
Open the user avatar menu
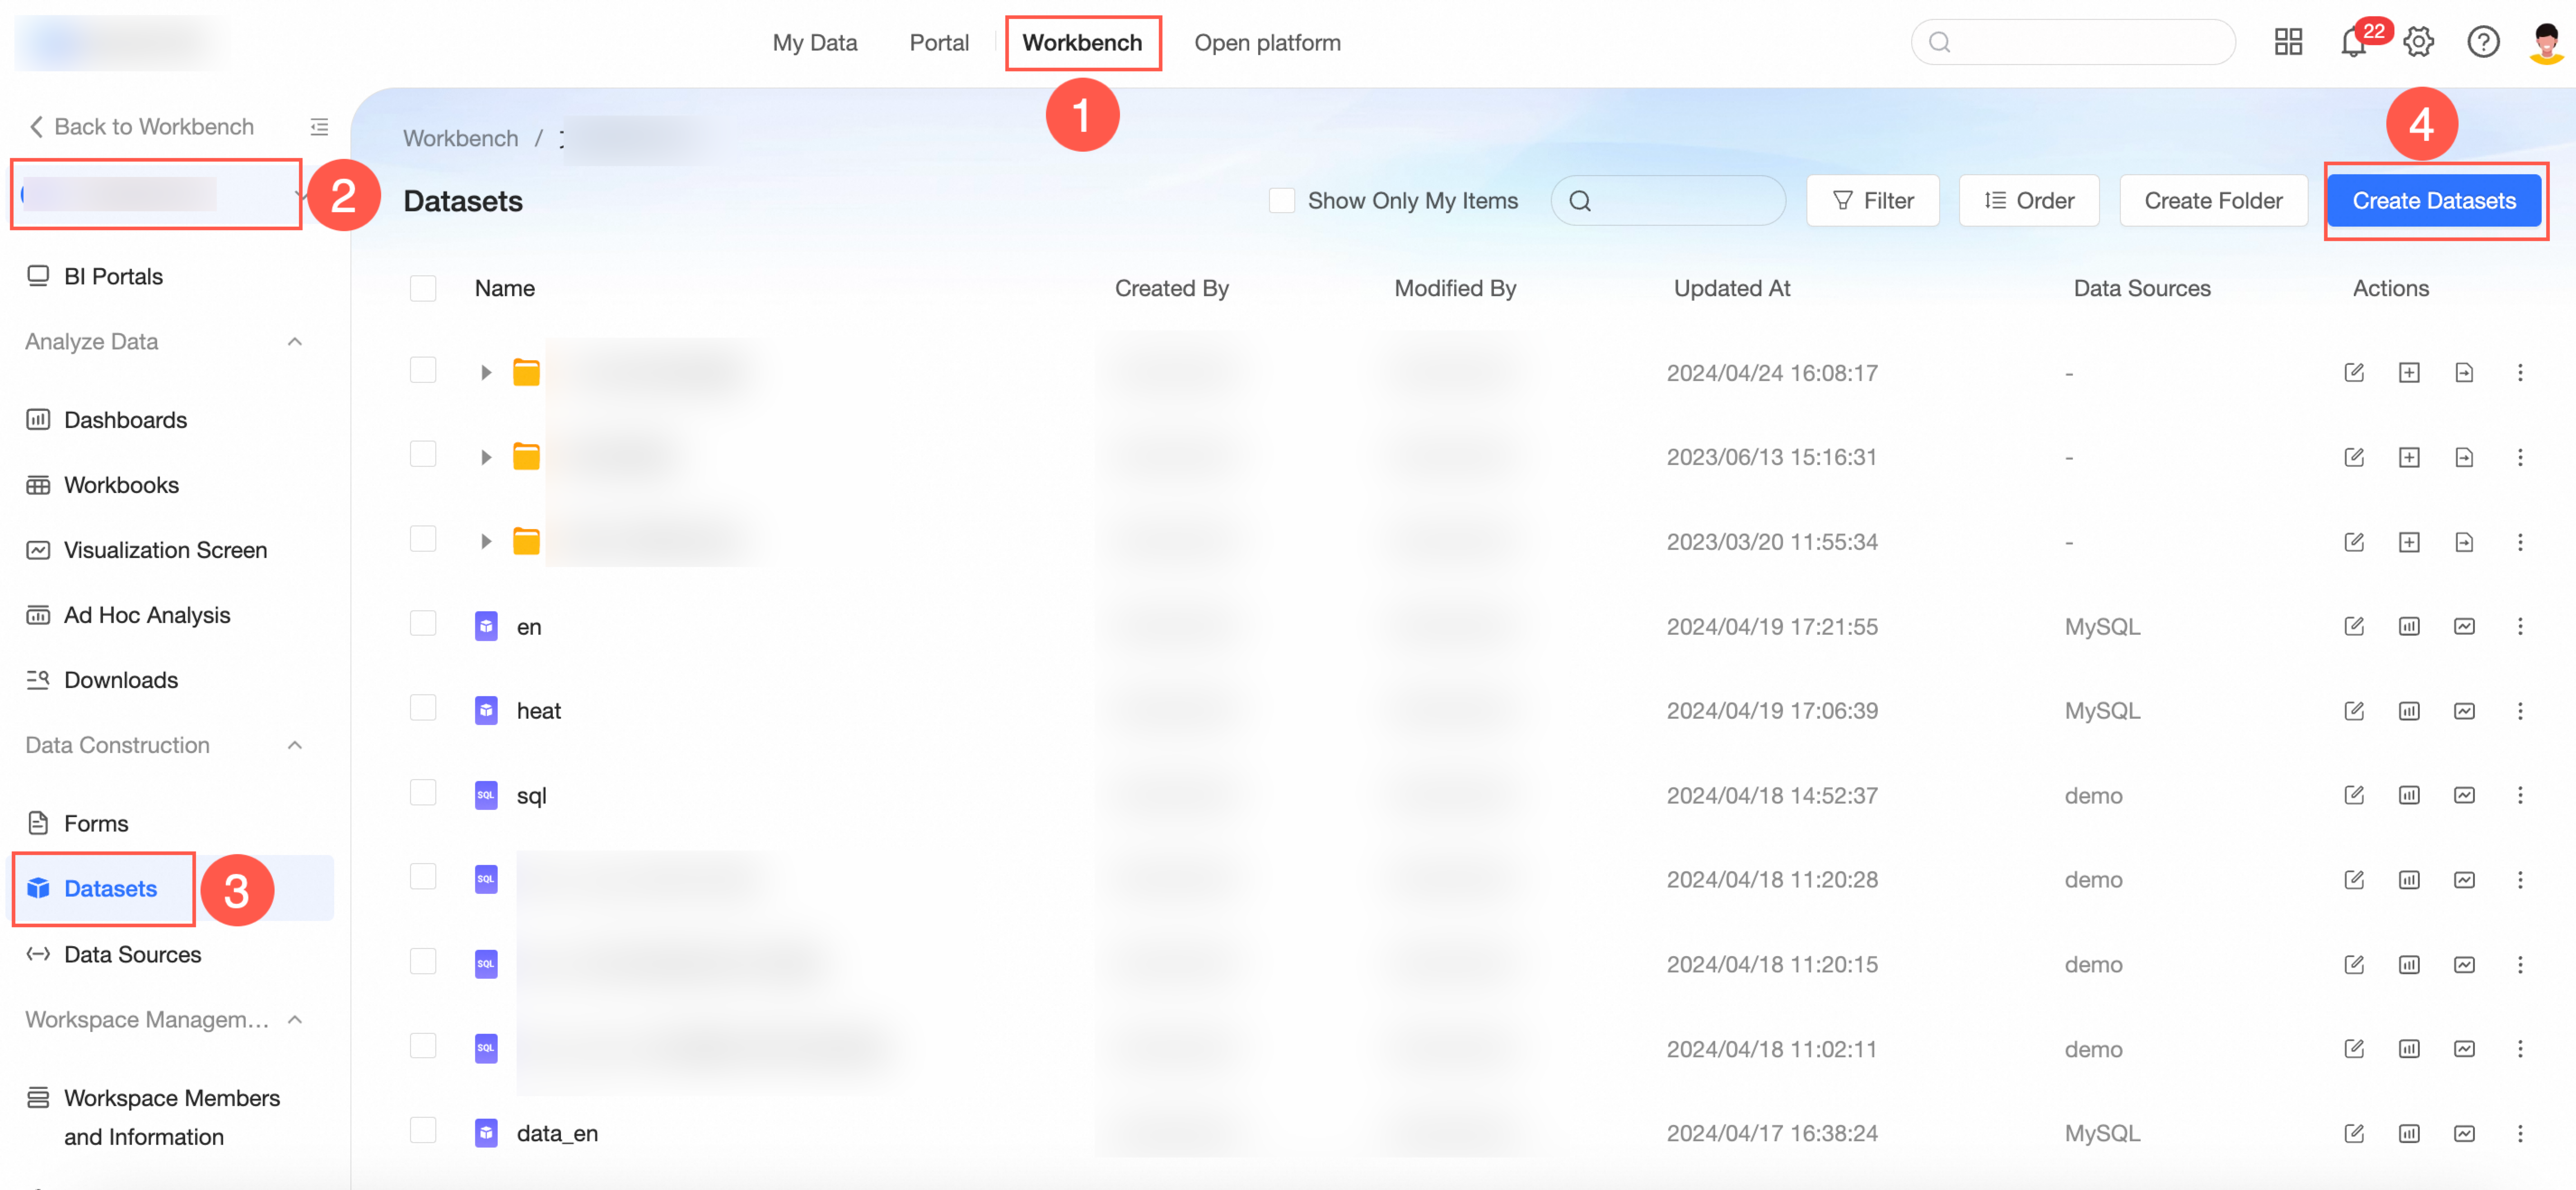point(2546,42)
